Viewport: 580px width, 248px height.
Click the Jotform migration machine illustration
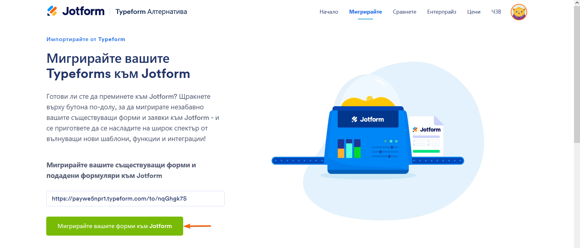368,127
